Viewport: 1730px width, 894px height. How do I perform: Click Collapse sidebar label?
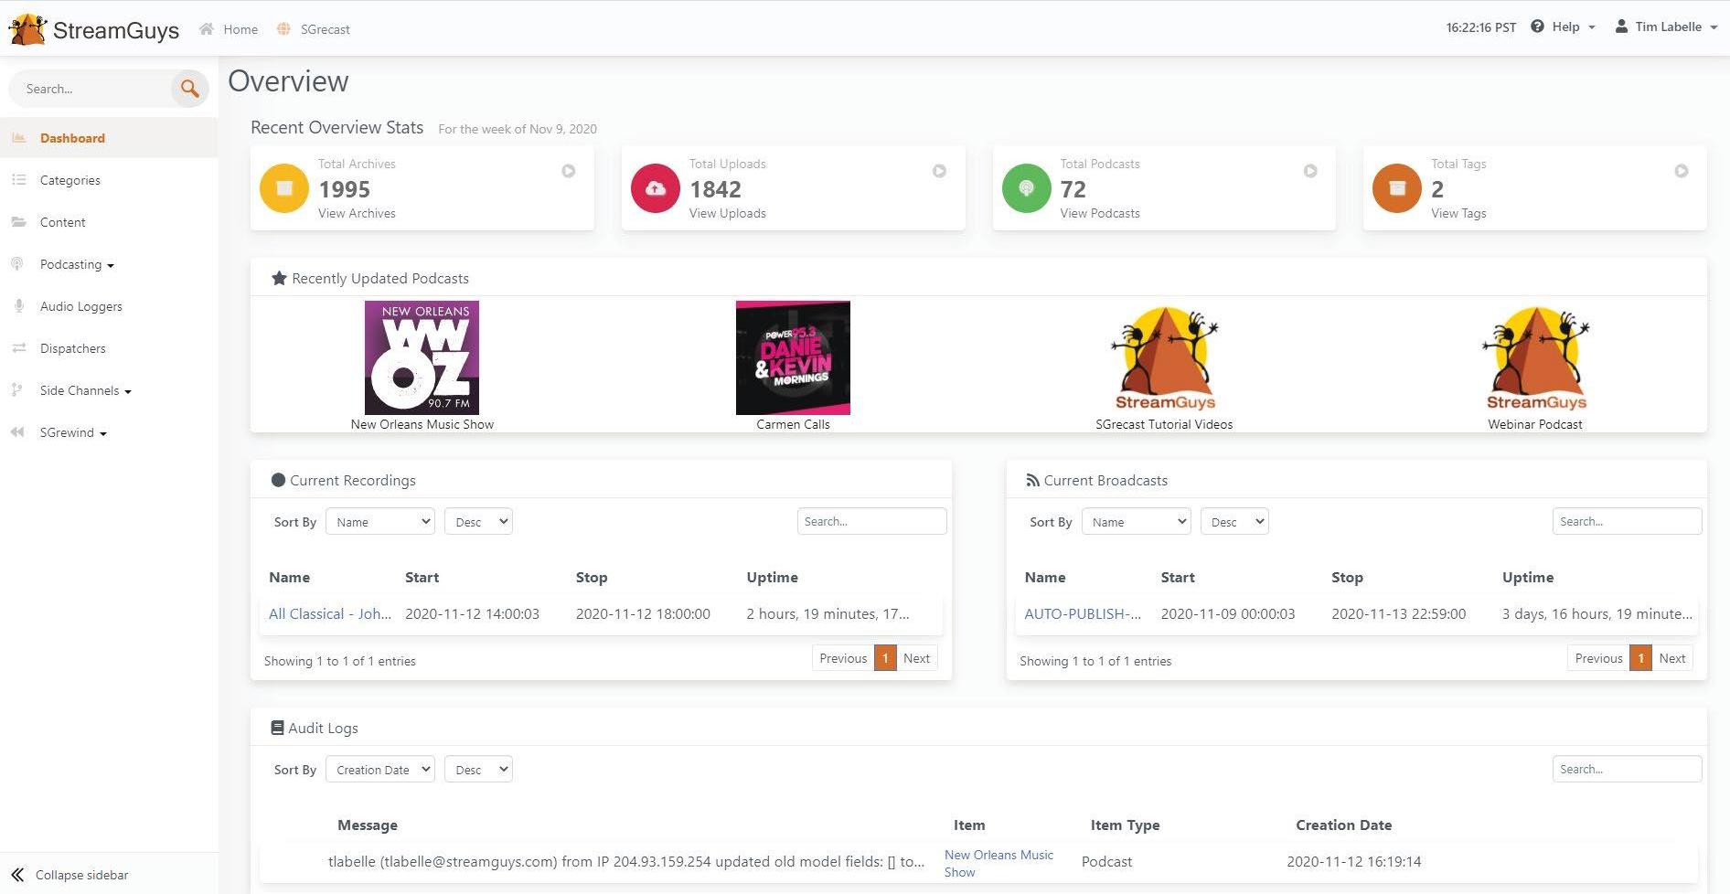pyautogui.click(x=81, y=875)
